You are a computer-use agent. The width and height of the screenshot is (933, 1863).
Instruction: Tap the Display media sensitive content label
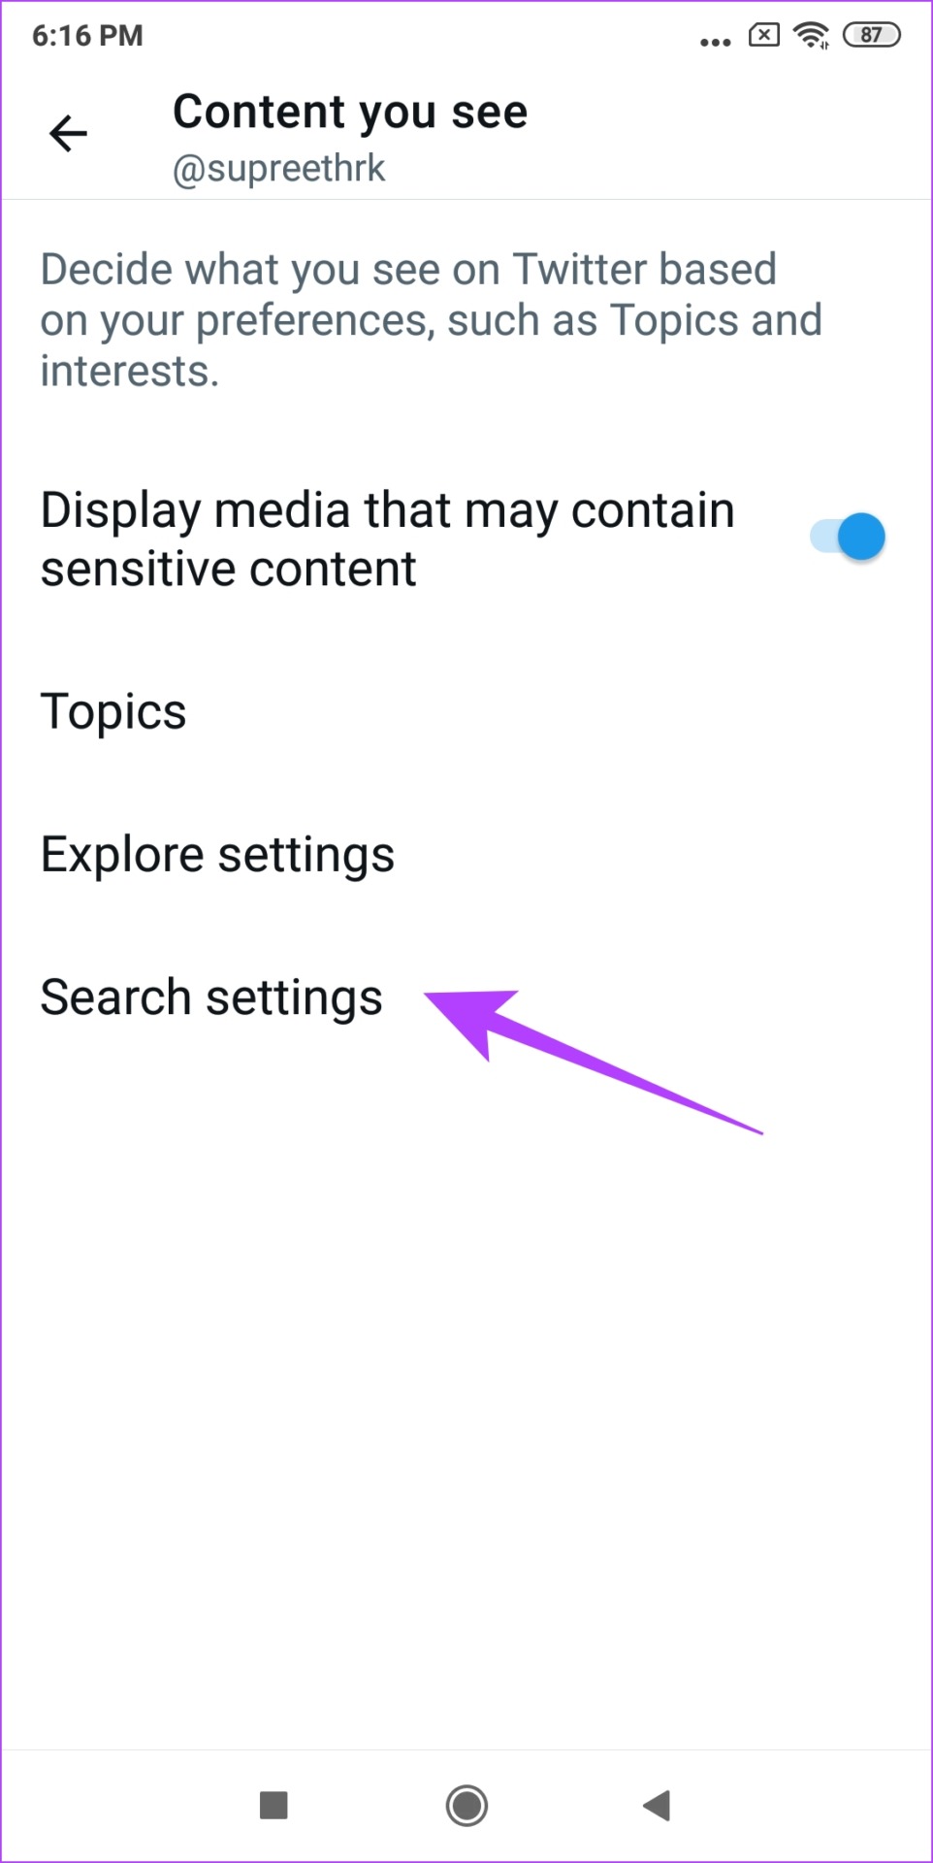388,539
